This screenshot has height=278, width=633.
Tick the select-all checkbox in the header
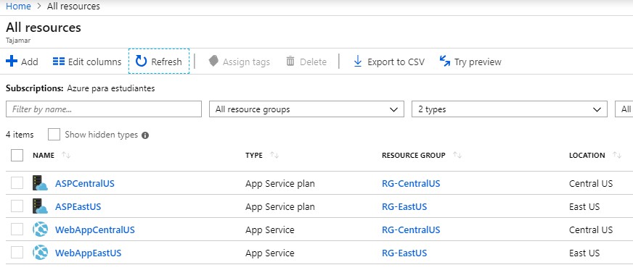[17, 155]
